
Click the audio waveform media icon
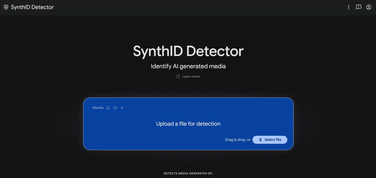[x=122, y=108]
